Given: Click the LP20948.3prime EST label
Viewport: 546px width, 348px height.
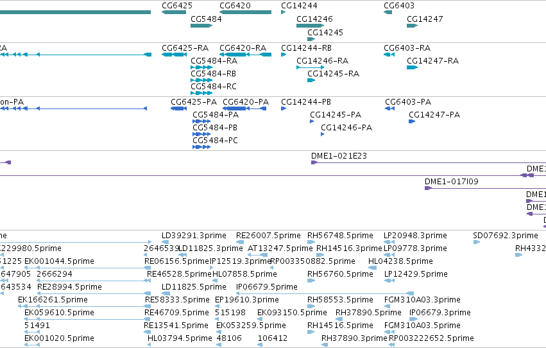Looking at the screenshot, I should (415, 236).
